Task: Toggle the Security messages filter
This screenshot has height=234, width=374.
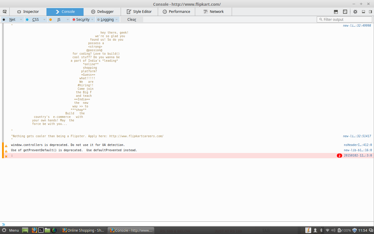Action: pos(81,19)
